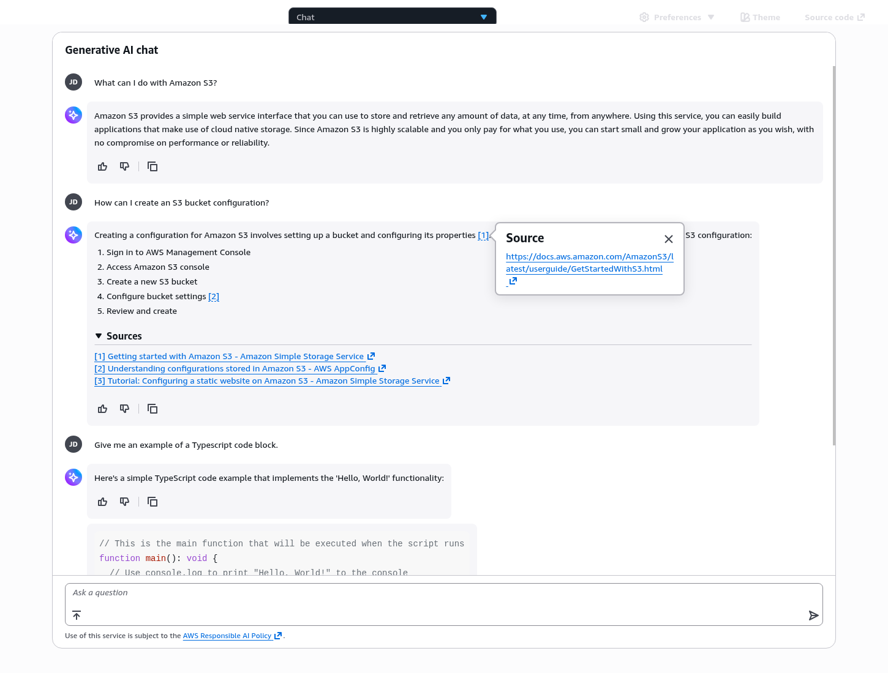The image size is (888, 673).
Task: Click the upload file icon in prompt box
Action: (77, 615)
